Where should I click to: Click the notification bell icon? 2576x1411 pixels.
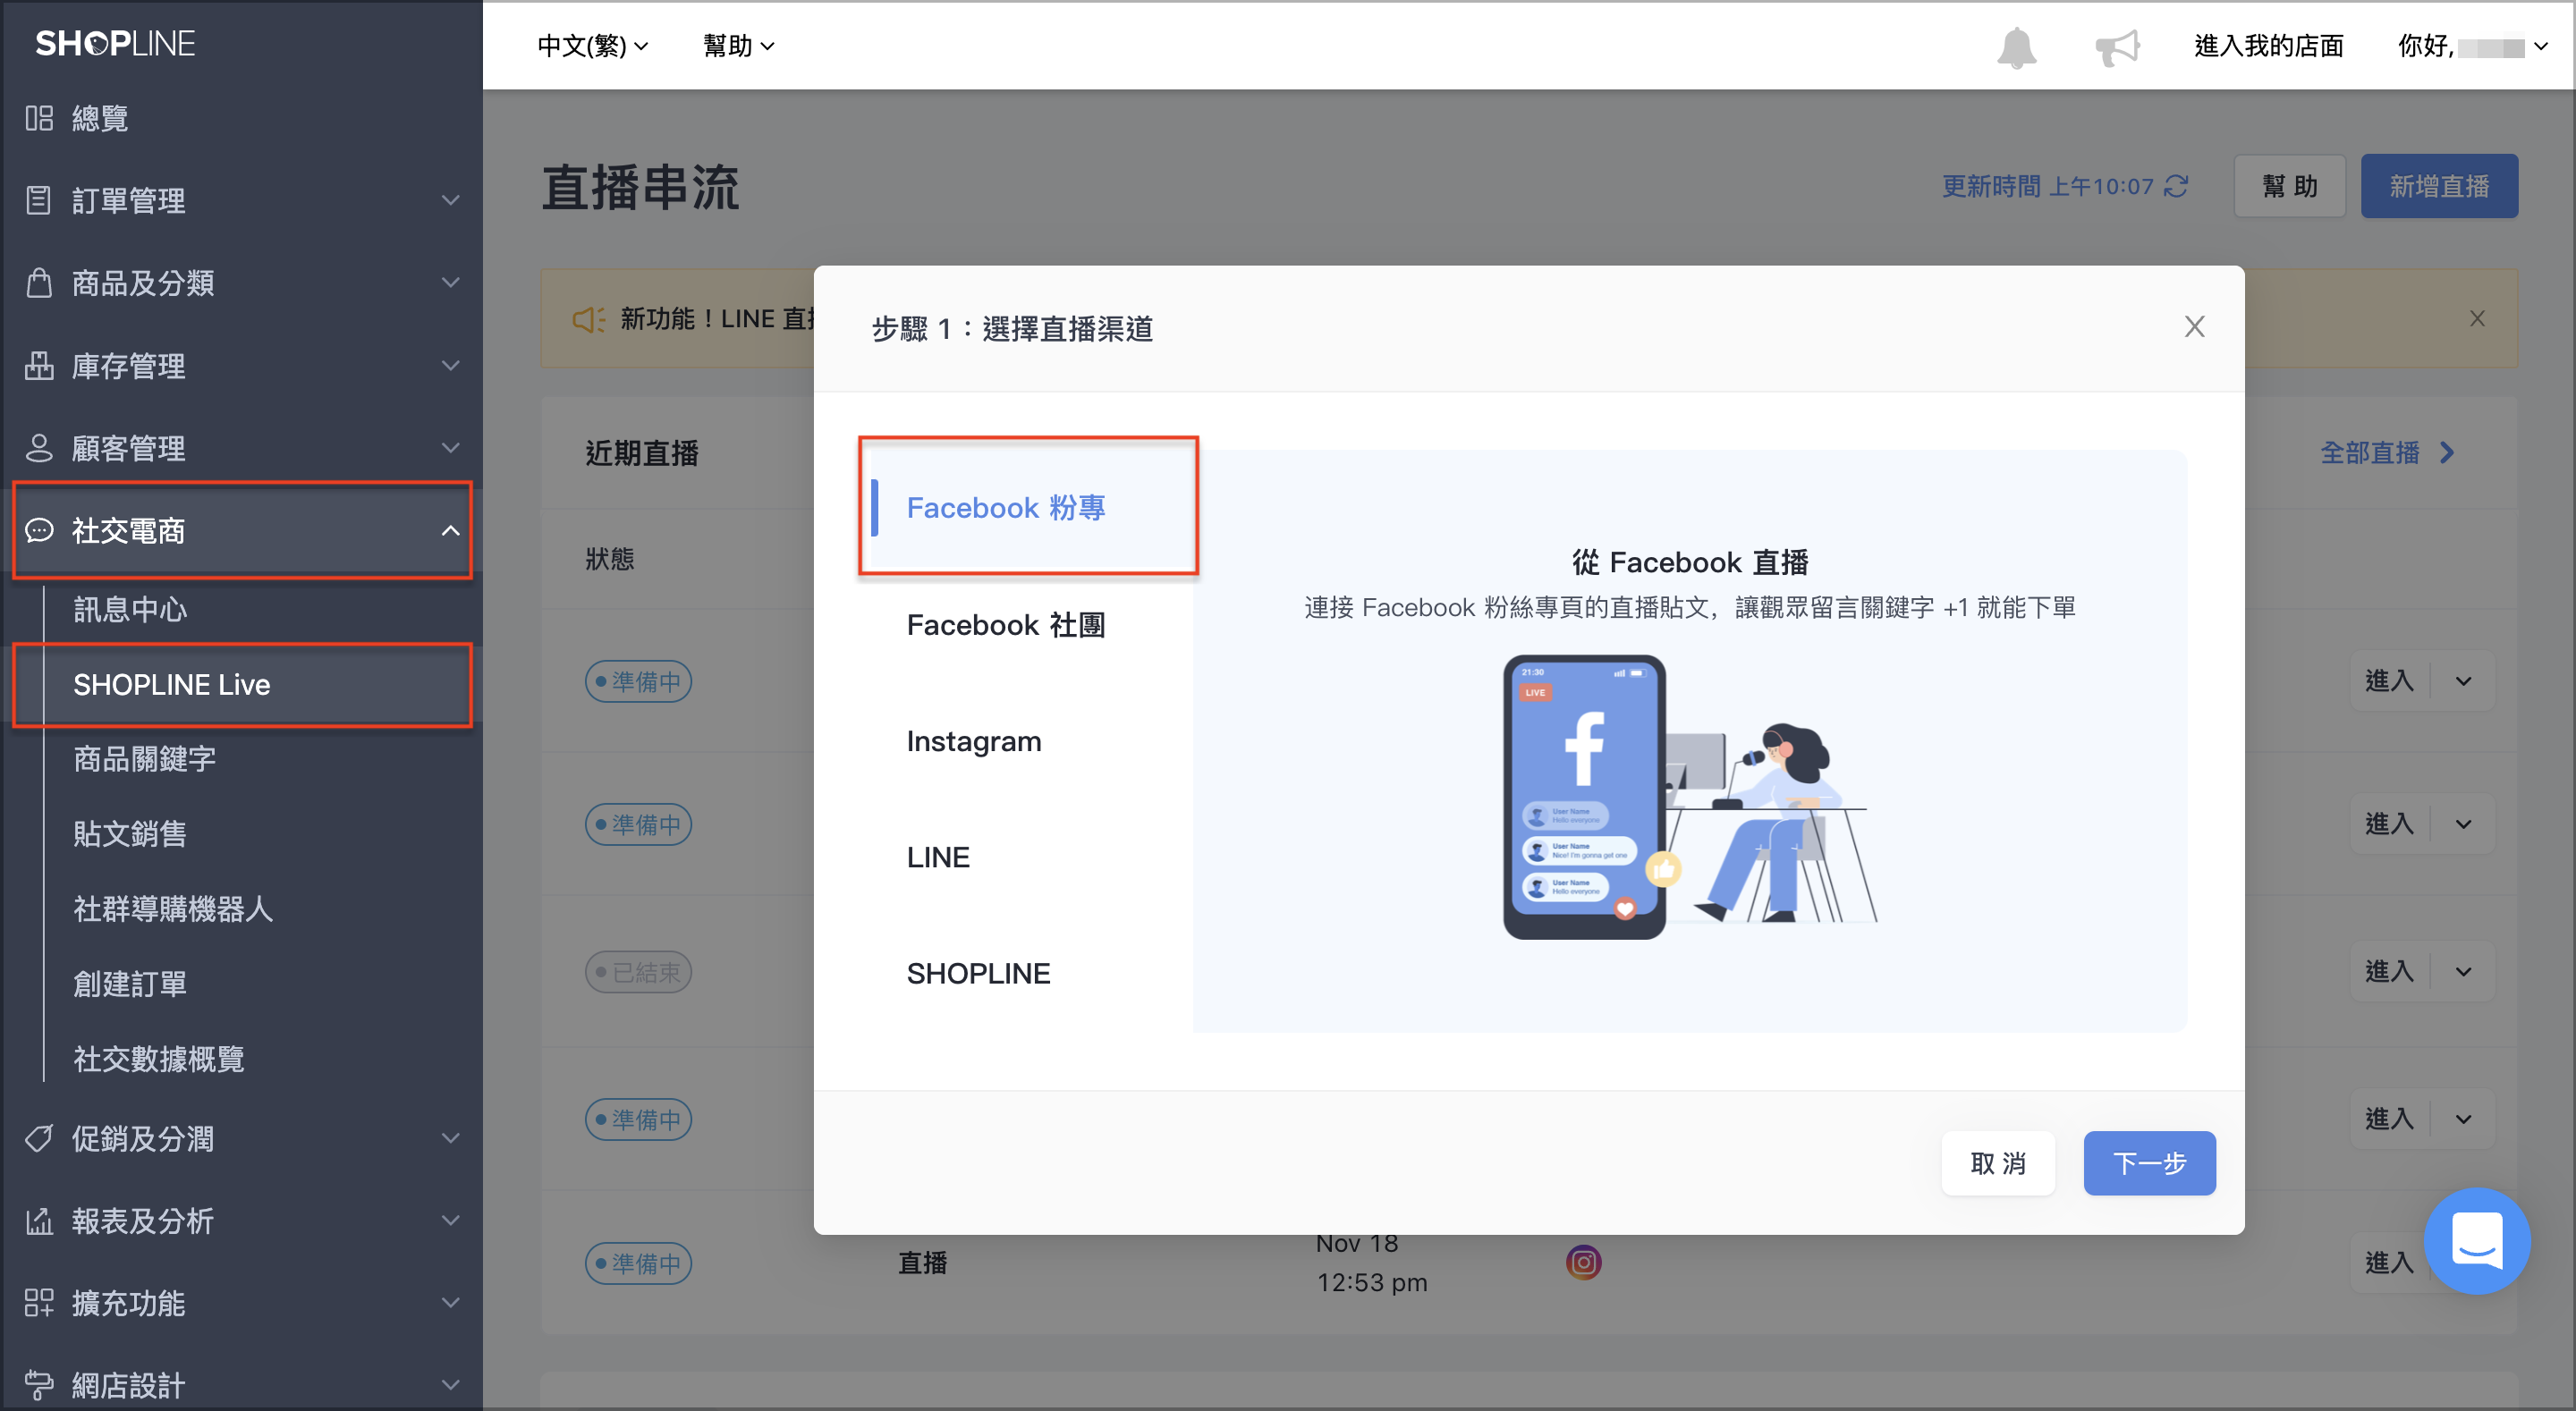pyautogui.click(x=2016, y=47)
